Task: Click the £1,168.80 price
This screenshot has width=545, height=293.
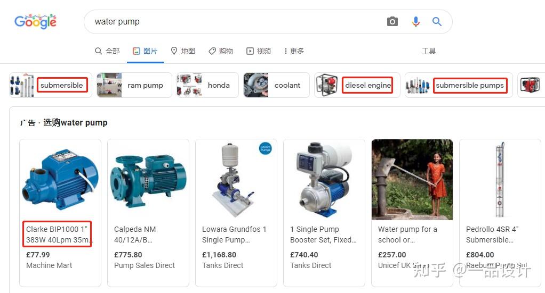Action: (x=219, y=255)
